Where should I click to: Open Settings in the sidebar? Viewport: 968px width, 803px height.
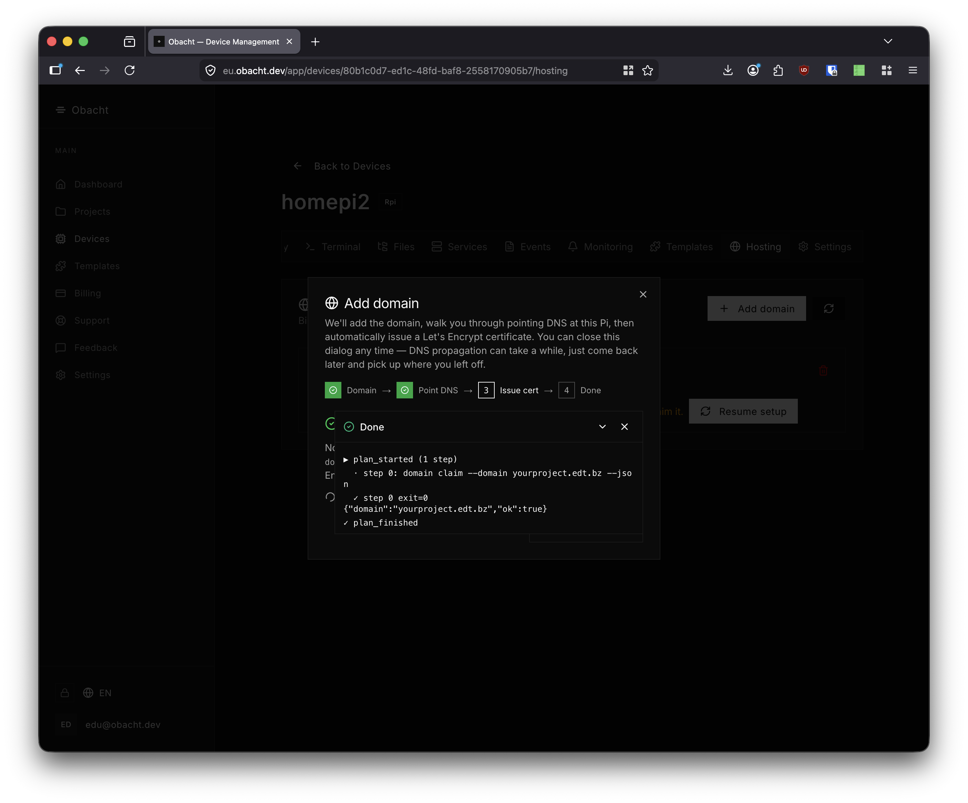[83, 375]
